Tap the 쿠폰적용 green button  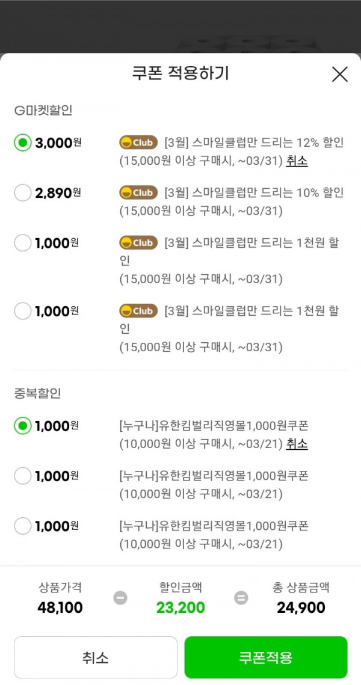(x=266, y=657)
